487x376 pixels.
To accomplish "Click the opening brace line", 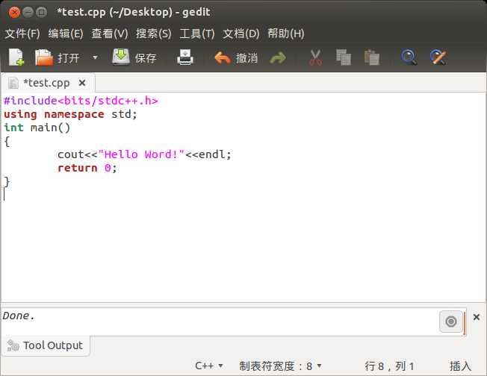I will (7, 141).
